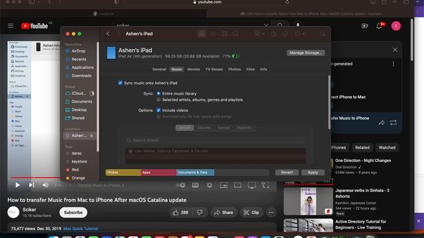Viewport: 424px width, 238px height.
Task: Open the YouTube account avatar
Action: tap(396, 26)
